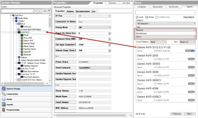Open the Type dropdown showing Receiver
Image resolution: width=198 pixels, height=118 pixels.
(x=165, y=30)
